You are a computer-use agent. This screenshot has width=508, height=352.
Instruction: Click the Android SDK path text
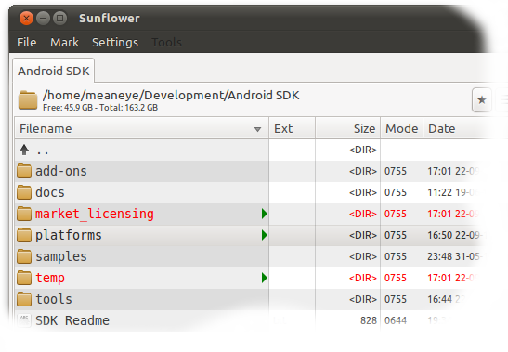[x=171, y=96]
